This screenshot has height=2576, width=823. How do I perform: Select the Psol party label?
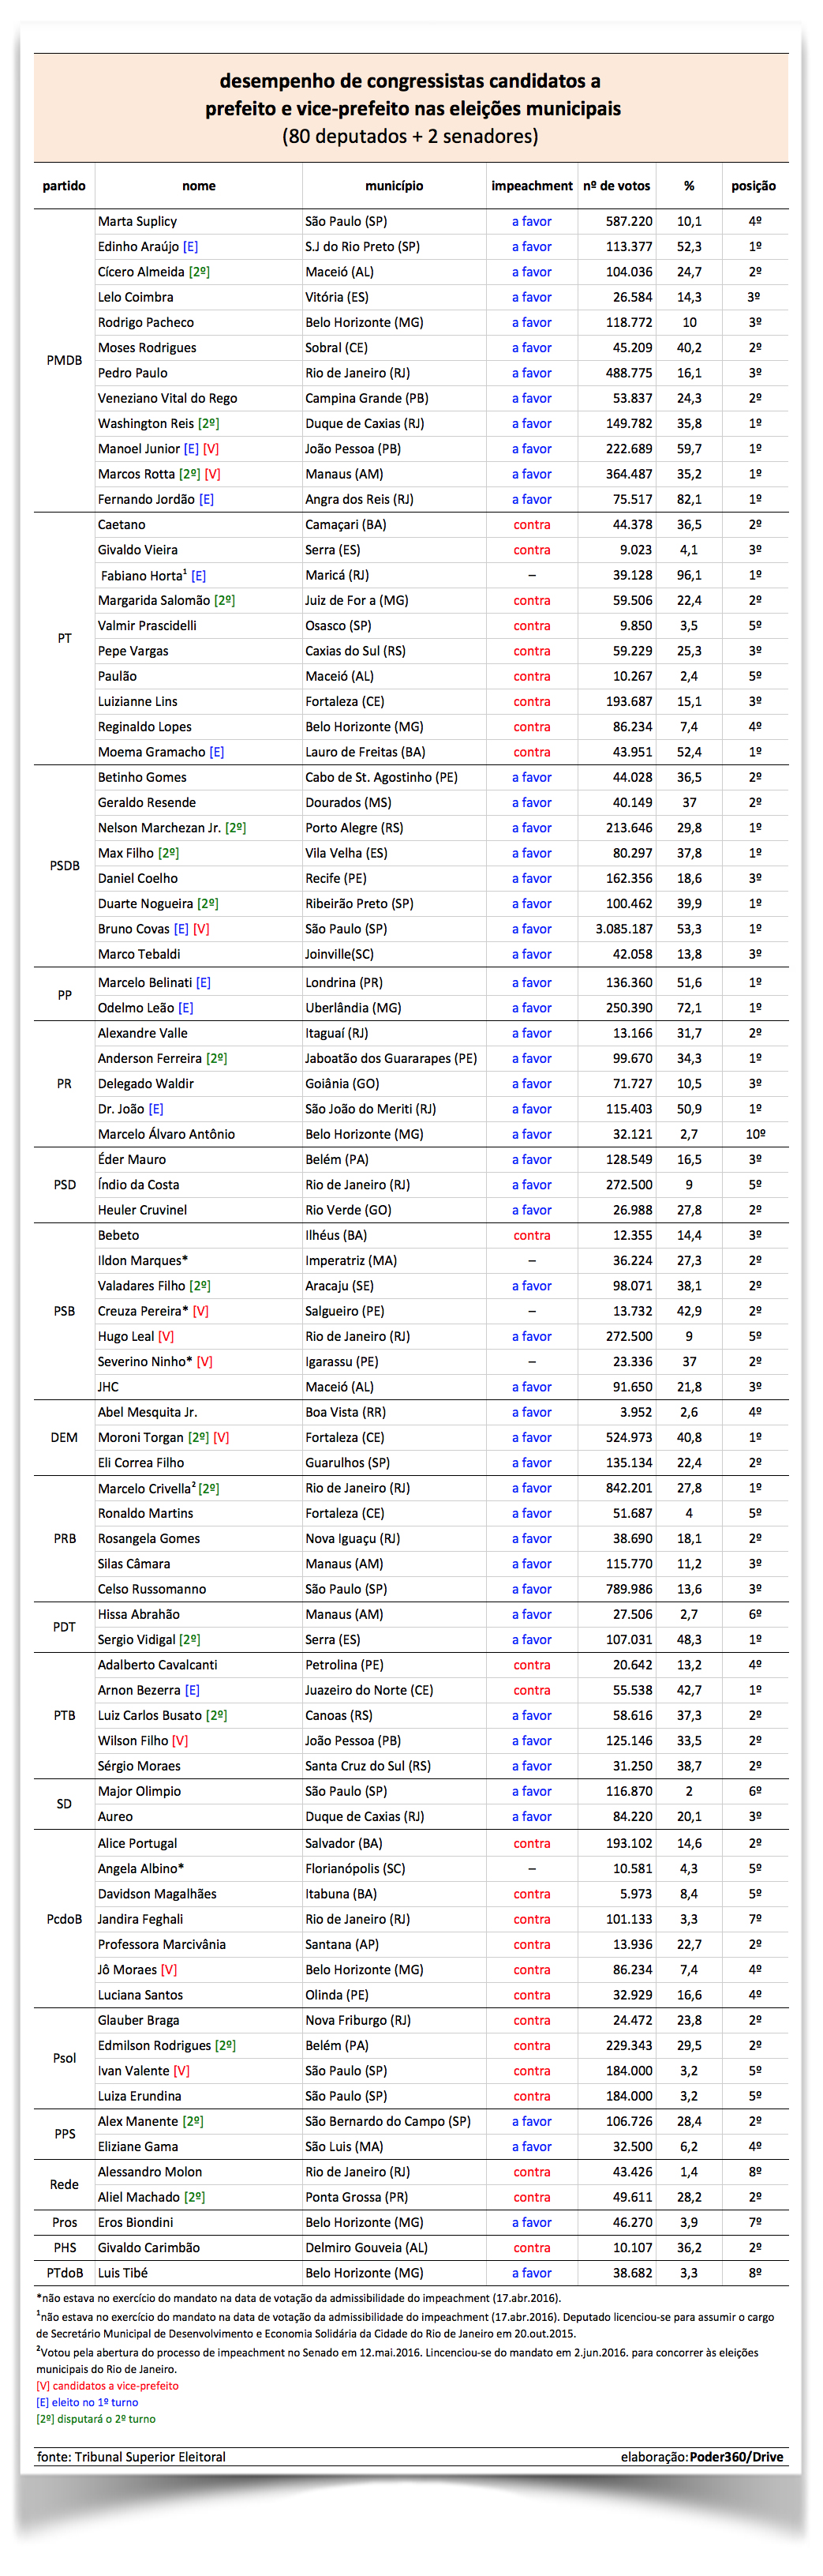tap(64, 2058)
